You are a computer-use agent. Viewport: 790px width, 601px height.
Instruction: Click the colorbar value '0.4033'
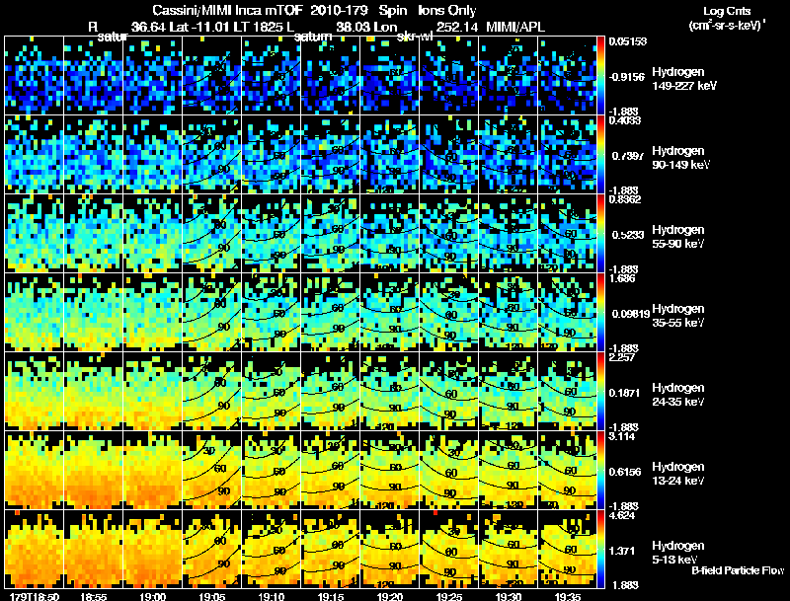coord(625,120)
